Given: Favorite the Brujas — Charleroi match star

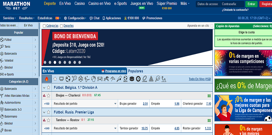Looking at the screenshot, I should click(x=48, y=96).
